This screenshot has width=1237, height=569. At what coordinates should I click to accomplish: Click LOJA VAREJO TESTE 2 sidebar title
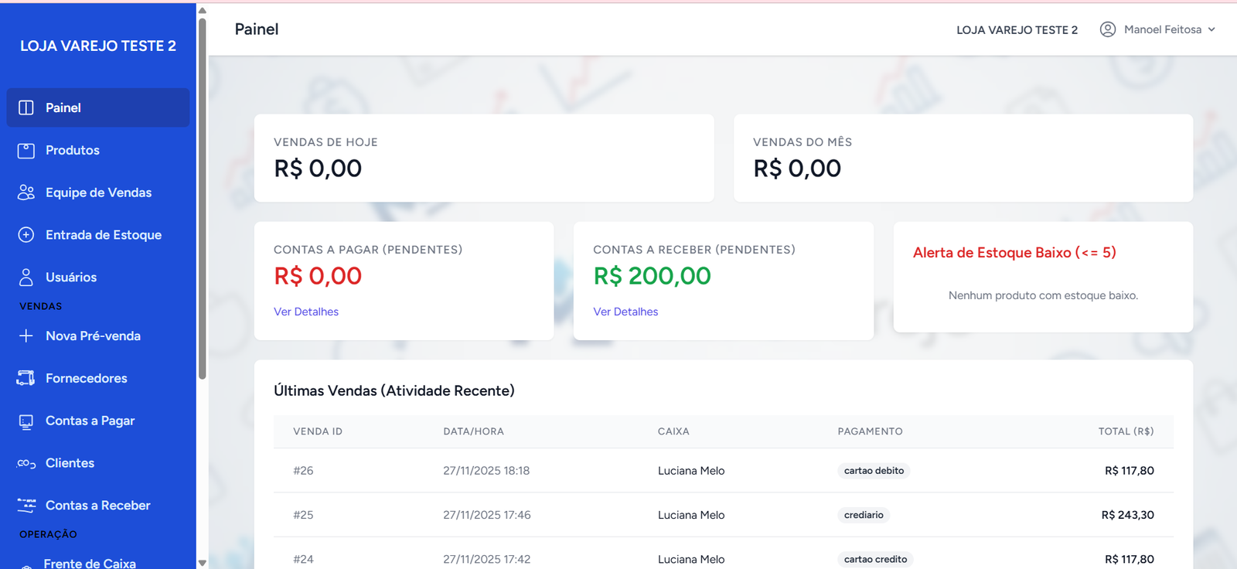click(98, 46)
